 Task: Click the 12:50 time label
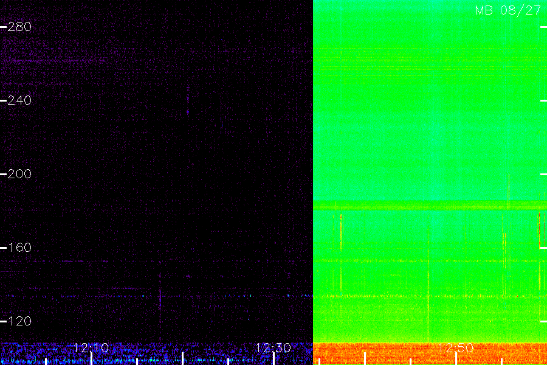click(x=456, y=347)
